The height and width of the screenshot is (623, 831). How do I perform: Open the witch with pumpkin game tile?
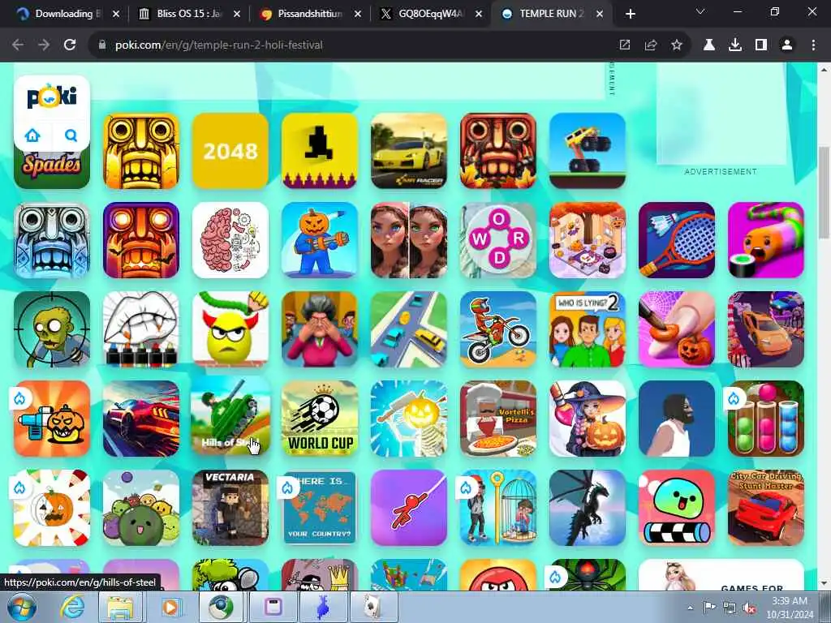588,418
